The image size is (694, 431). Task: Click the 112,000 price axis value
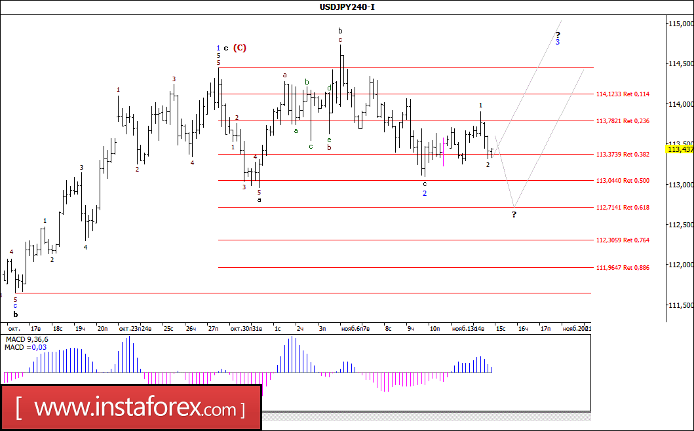(x=682, y=265)
